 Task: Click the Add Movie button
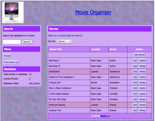coord(139,55)
